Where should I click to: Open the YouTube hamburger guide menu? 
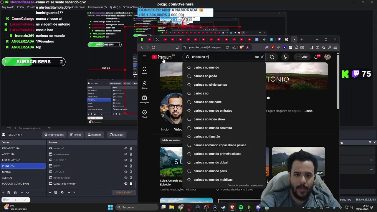coord(144,57)
